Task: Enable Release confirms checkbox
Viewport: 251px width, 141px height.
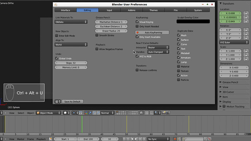Action: [137, 70]
